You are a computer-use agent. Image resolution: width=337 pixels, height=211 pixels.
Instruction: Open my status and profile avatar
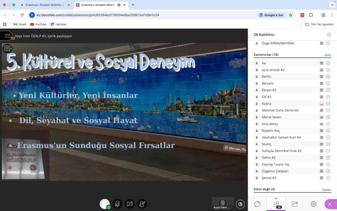pos(104,204)
